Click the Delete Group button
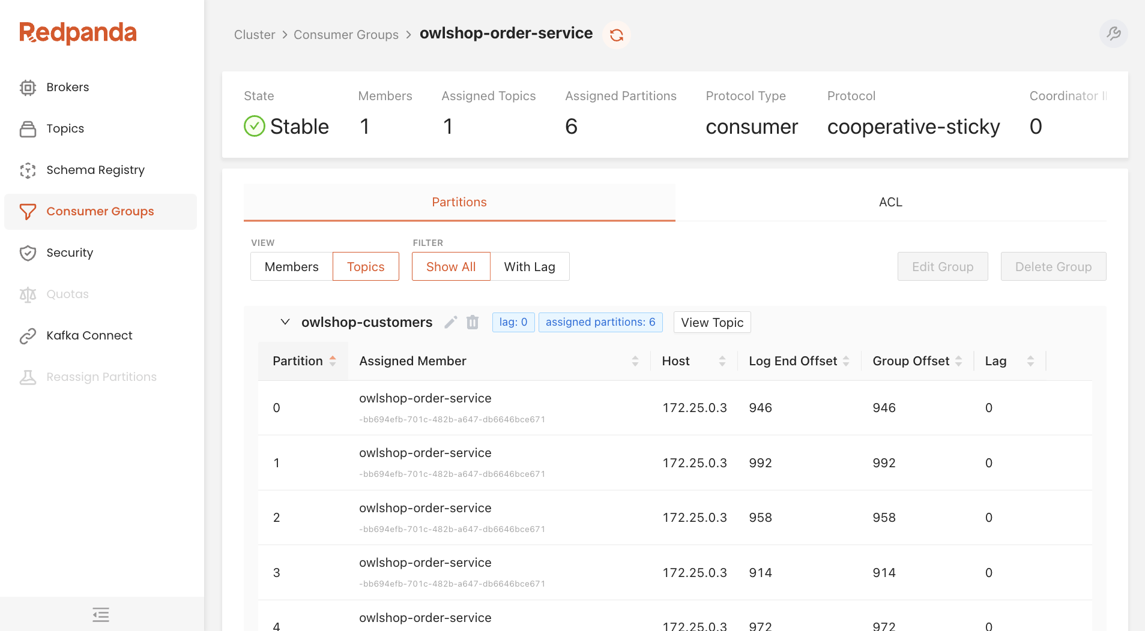1145x631 pixels. click(1054, 266)
